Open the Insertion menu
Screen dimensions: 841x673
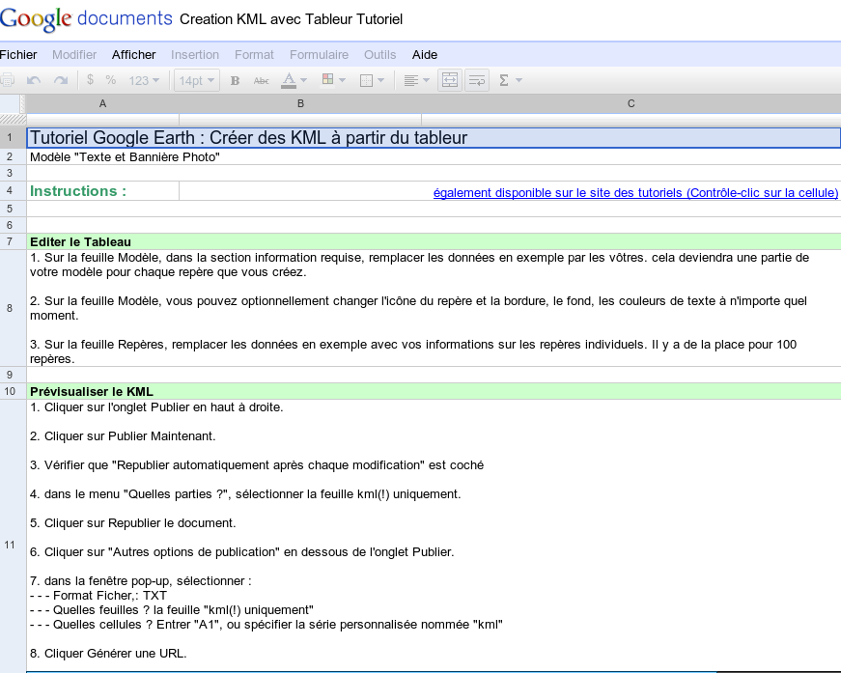[195, 55]
